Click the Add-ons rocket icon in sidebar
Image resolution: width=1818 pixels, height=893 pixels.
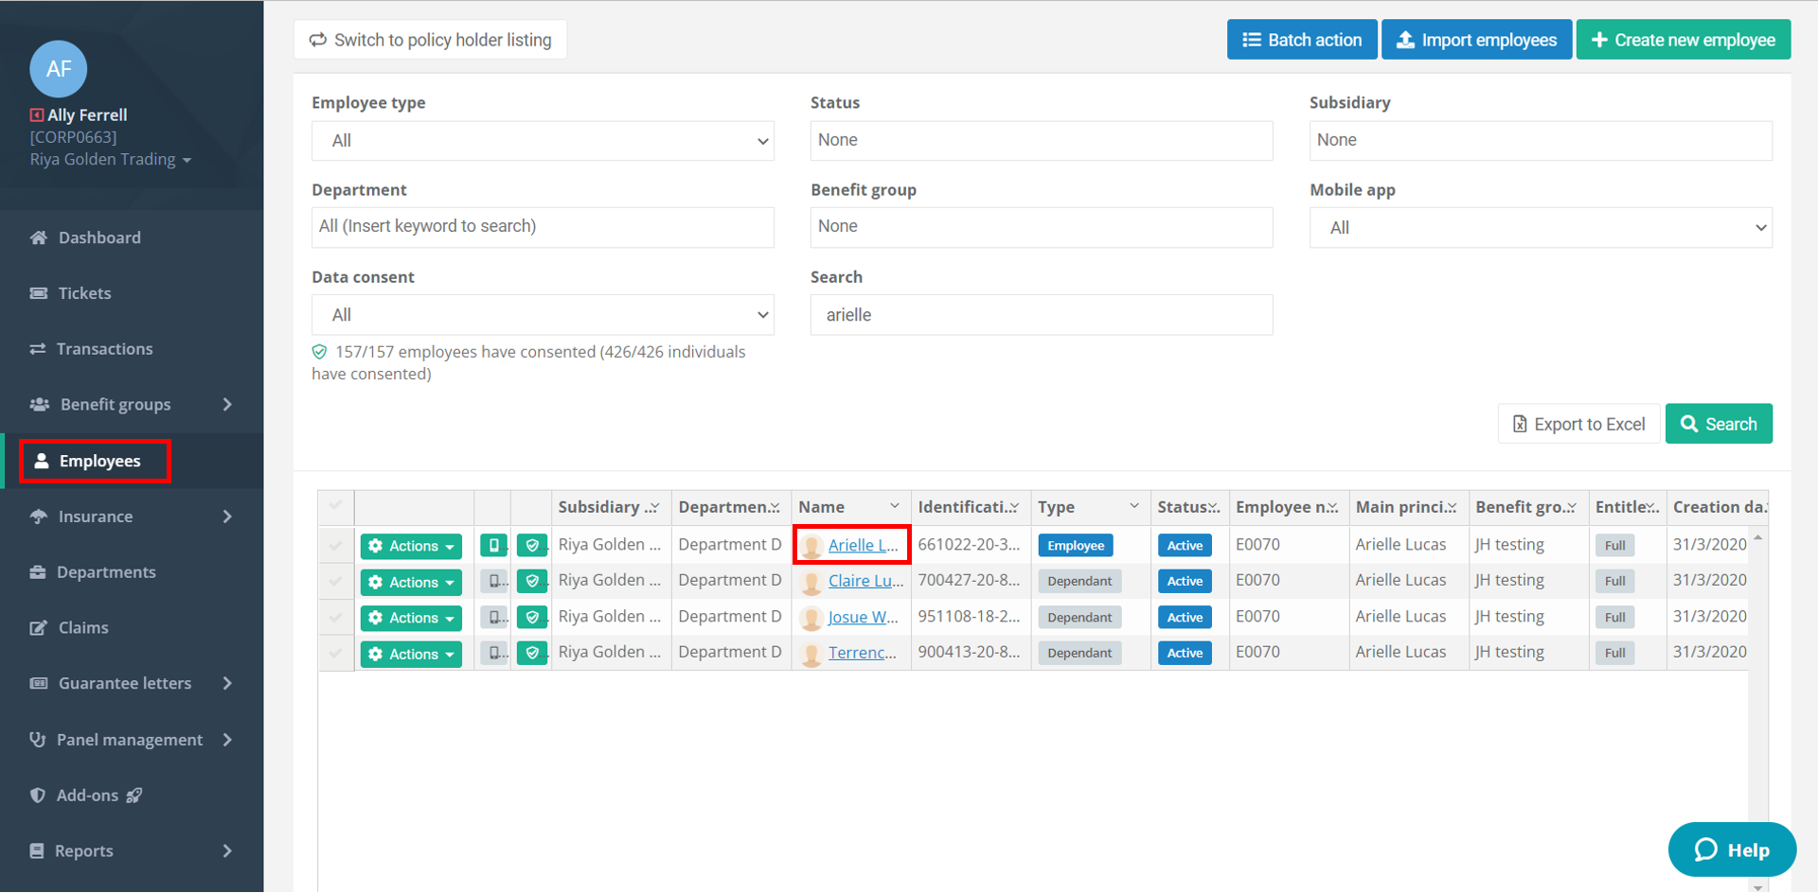coord(134,796)
